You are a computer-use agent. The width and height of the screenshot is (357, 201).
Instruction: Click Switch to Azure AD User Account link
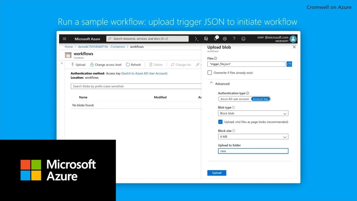(144, 73)
